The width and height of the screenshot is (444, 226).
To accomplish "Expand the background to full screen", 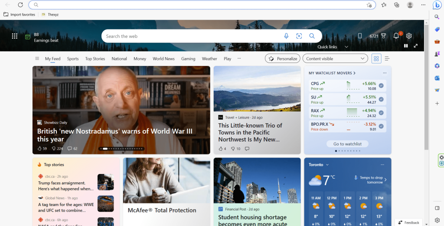I will [415, 46].
